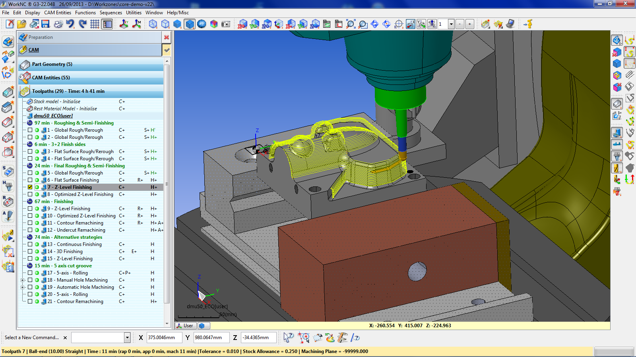Screen dimensions: 636x357
Task: Click the green status dot for 9 - Z-Level Finishing
Action: pos(37,209)
